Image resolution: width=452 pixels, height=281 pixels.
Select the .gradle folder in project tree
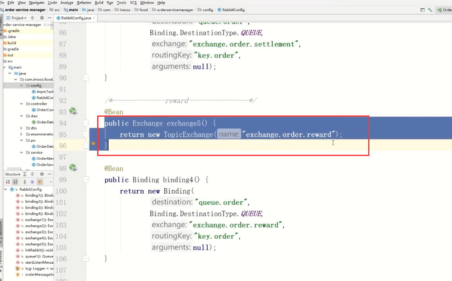pos(28,31)
